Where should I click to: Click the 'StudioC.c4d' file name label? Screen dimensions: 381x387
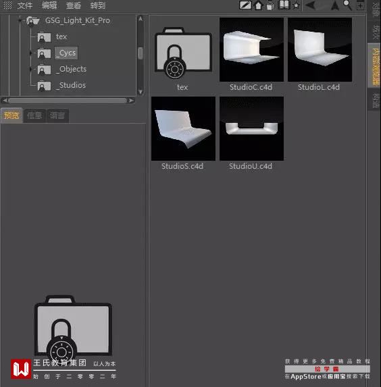(x=251, y=87)
